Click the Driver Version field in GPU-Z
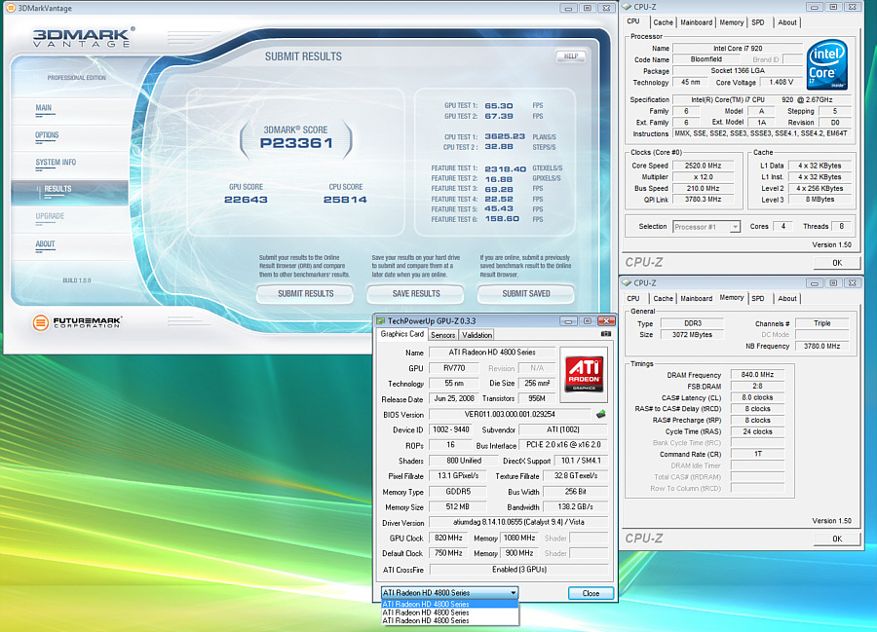 (x=518, y=523)
